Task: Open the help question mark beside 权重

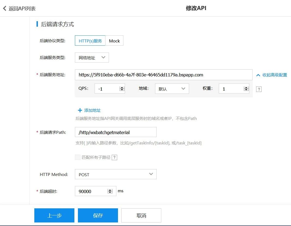Action: (259, 89)
